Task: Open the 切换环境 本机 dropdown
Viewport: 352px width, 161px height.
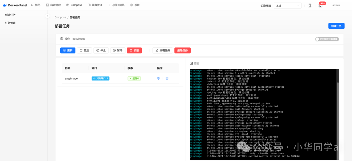Action: click(x=287, y=6)
